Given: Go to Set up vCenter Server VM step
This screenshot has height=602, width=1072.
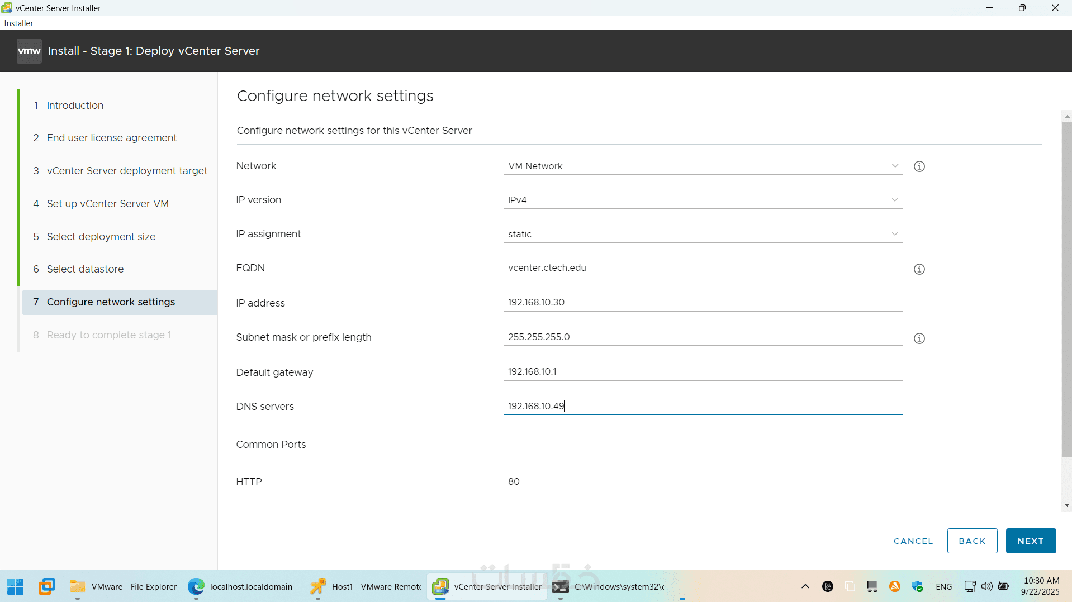Looking at the screenshot, I should click(107, 204).
